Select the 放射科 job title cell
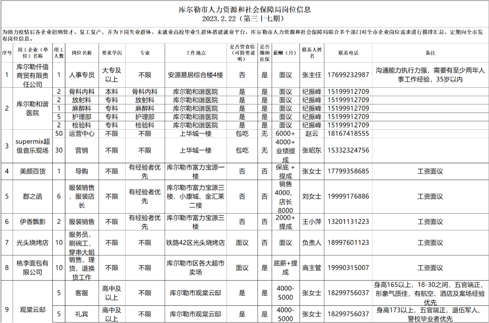This screenshot has width=489, height=323. click(x=81, y=100)
